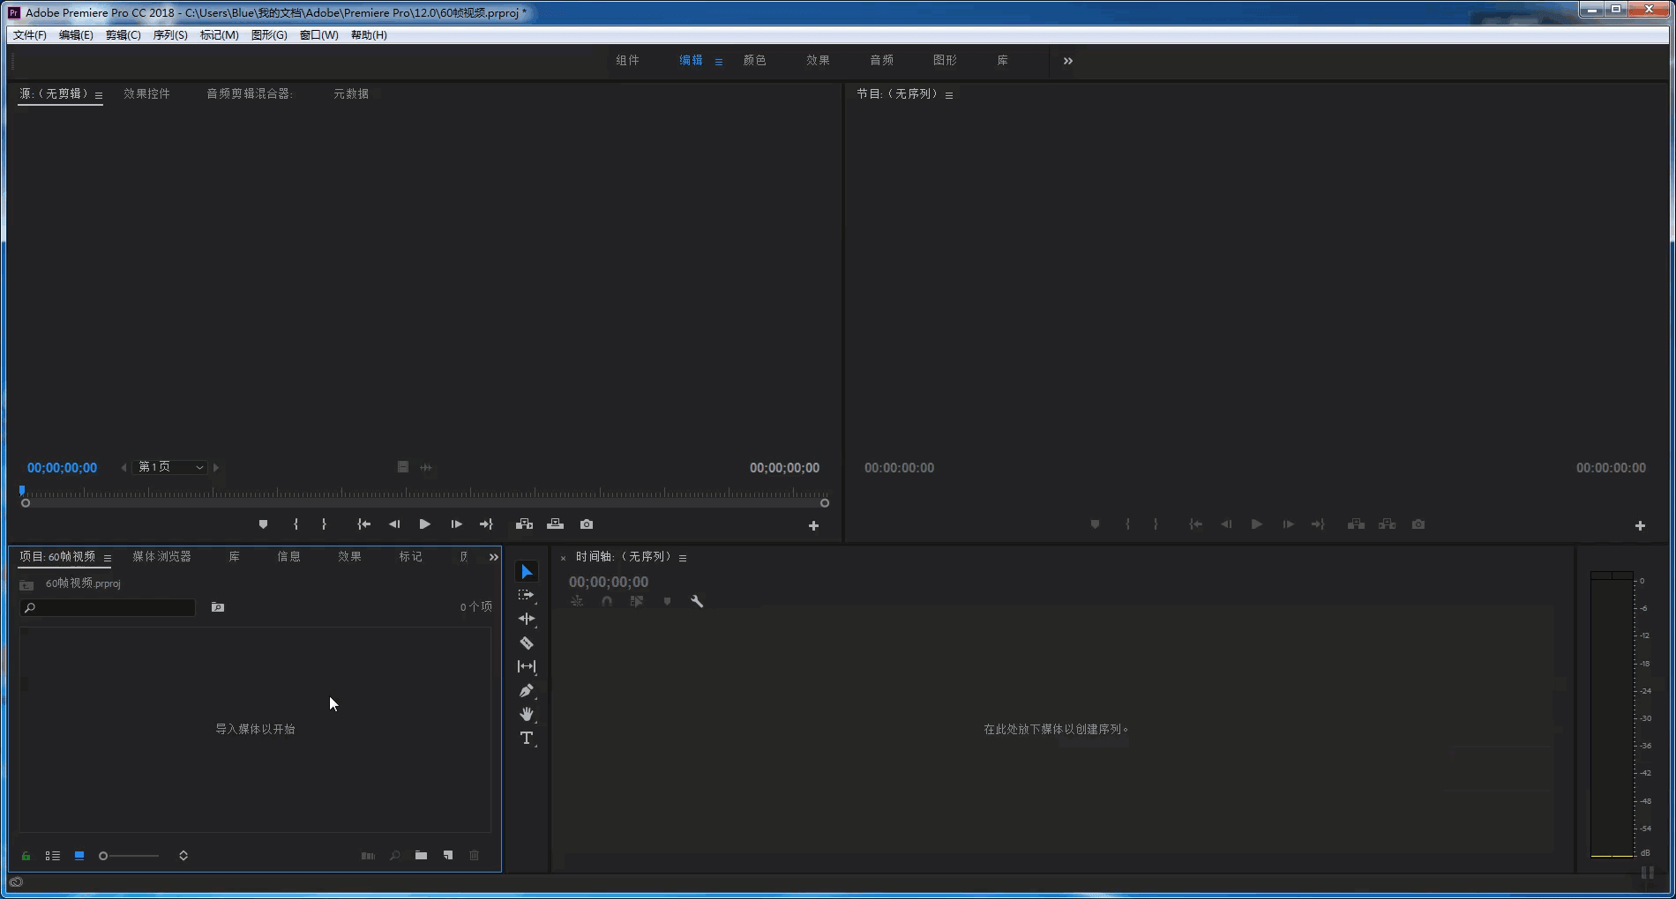Viewport: 1676px width, 899px height.
Task: Switch to the 颜色 workspace
Action: (x=754, y=61)
